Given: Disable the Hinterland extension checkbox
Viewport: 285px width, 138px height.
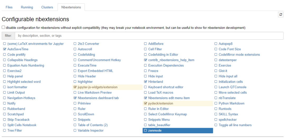Looking at the screenshot, I should click(145, 82).
